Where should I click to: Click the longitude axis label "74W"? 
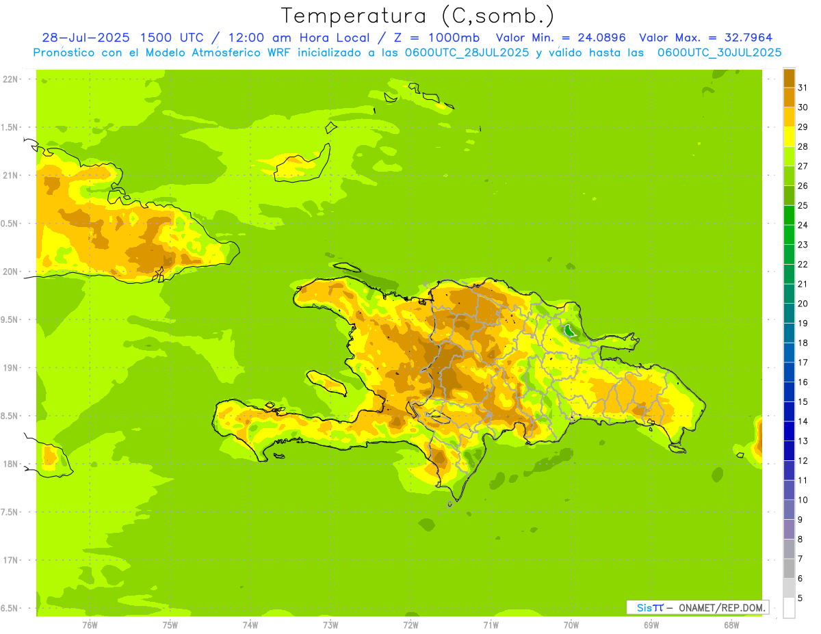tap(250, 624)
